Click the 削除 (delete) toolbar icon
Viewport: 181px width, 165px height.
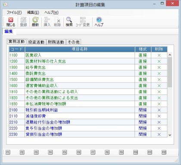pyautogui.click(x=57, y=22)
